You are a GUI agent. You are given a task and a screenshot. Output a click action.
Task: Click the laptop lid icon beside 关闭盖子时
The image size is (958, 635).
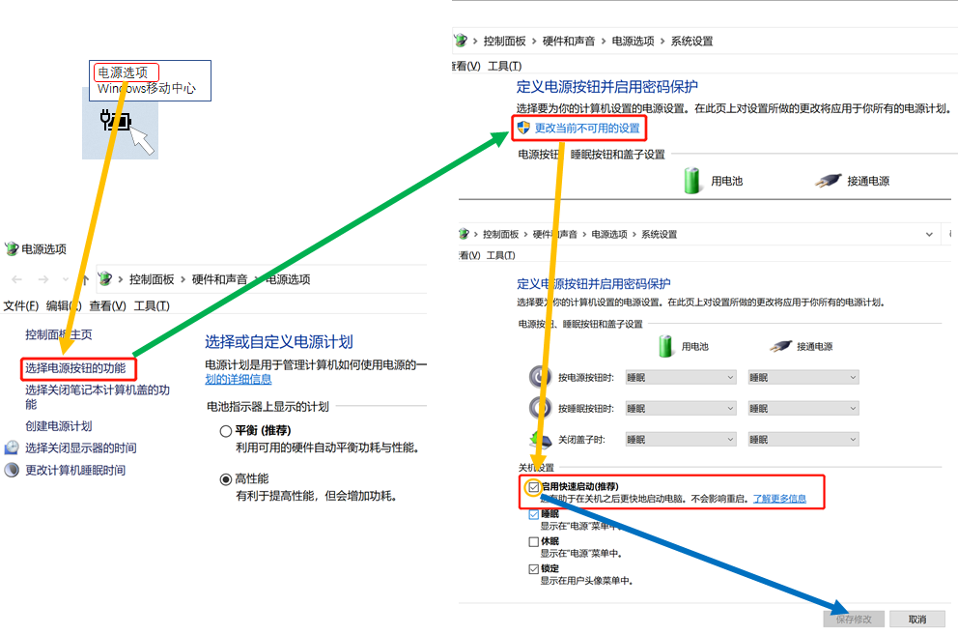(540, 439)
